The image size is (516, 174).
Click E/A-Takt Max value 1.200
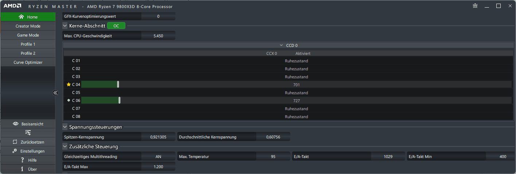click(x=158, y=167)
